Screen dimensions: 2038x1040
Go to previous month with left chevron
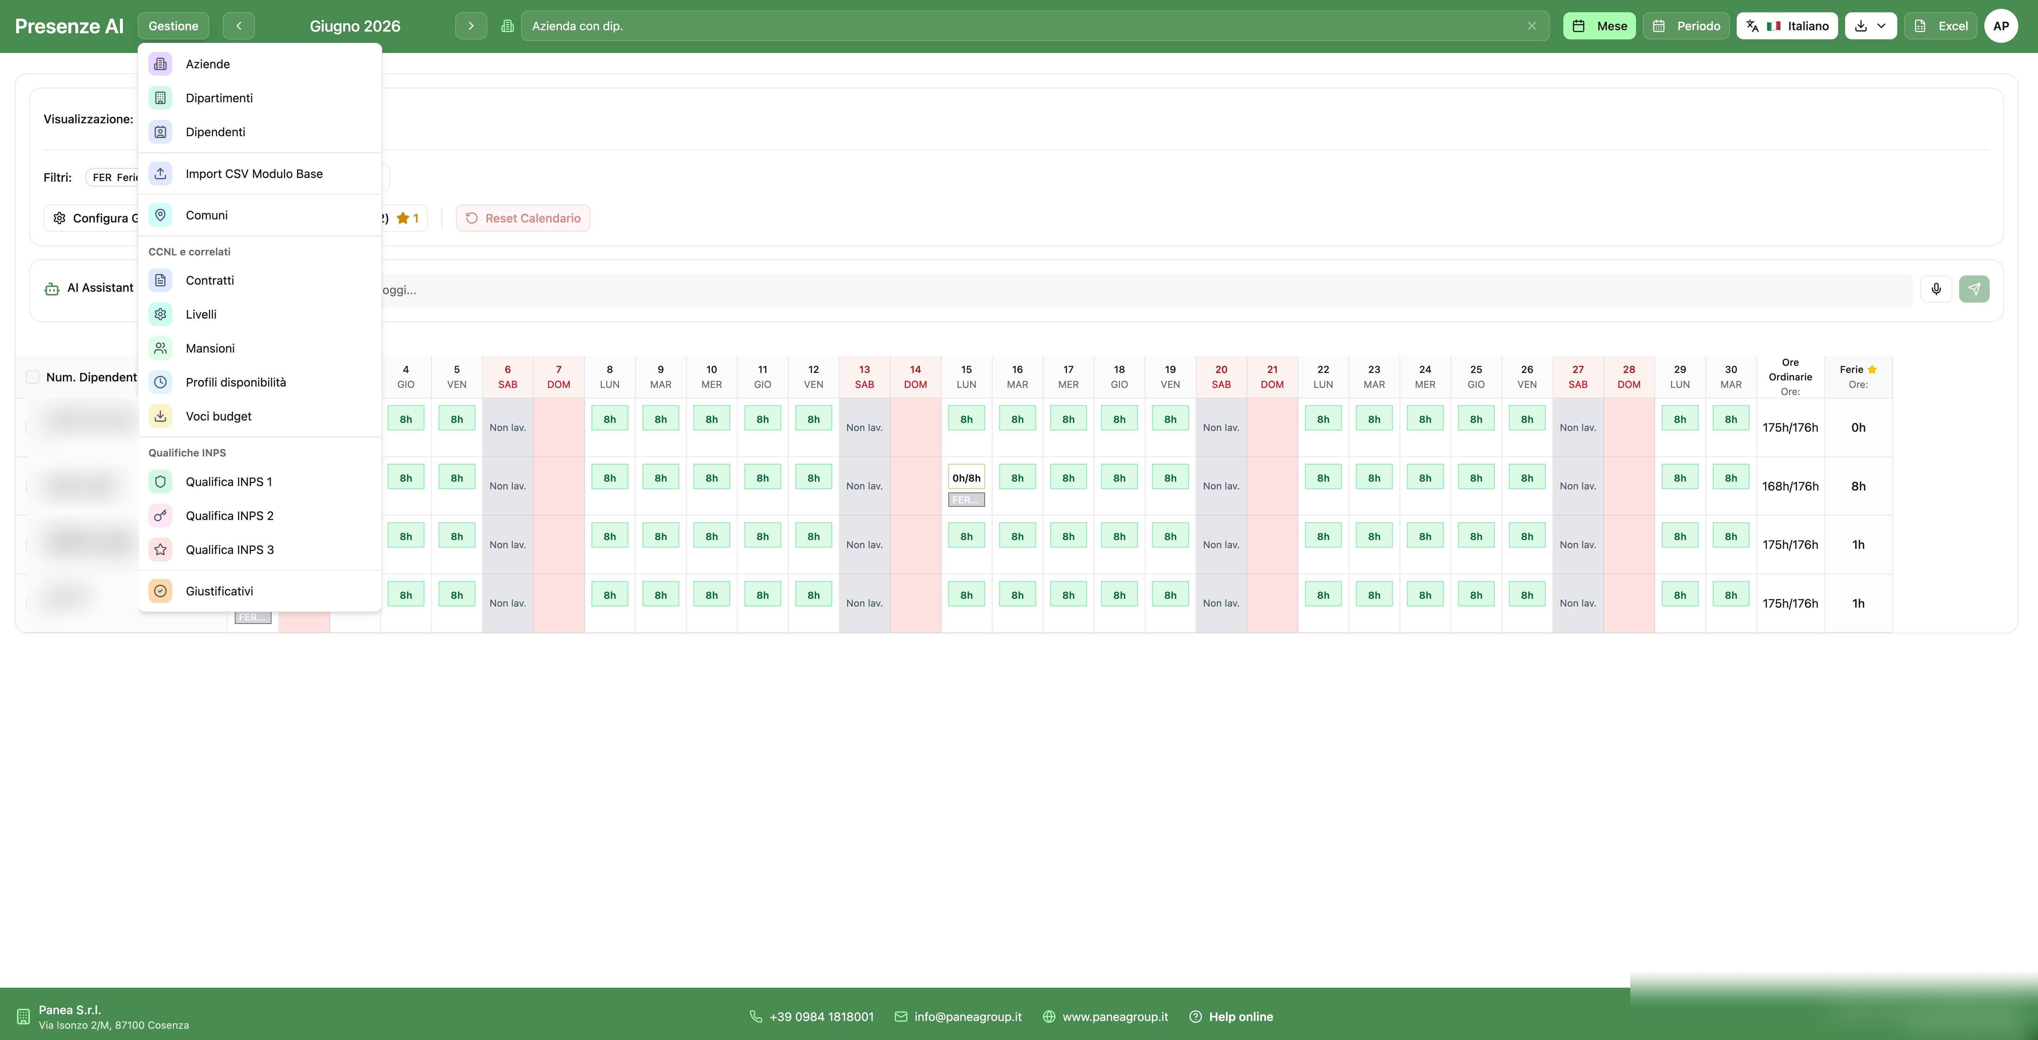[239, 26]
